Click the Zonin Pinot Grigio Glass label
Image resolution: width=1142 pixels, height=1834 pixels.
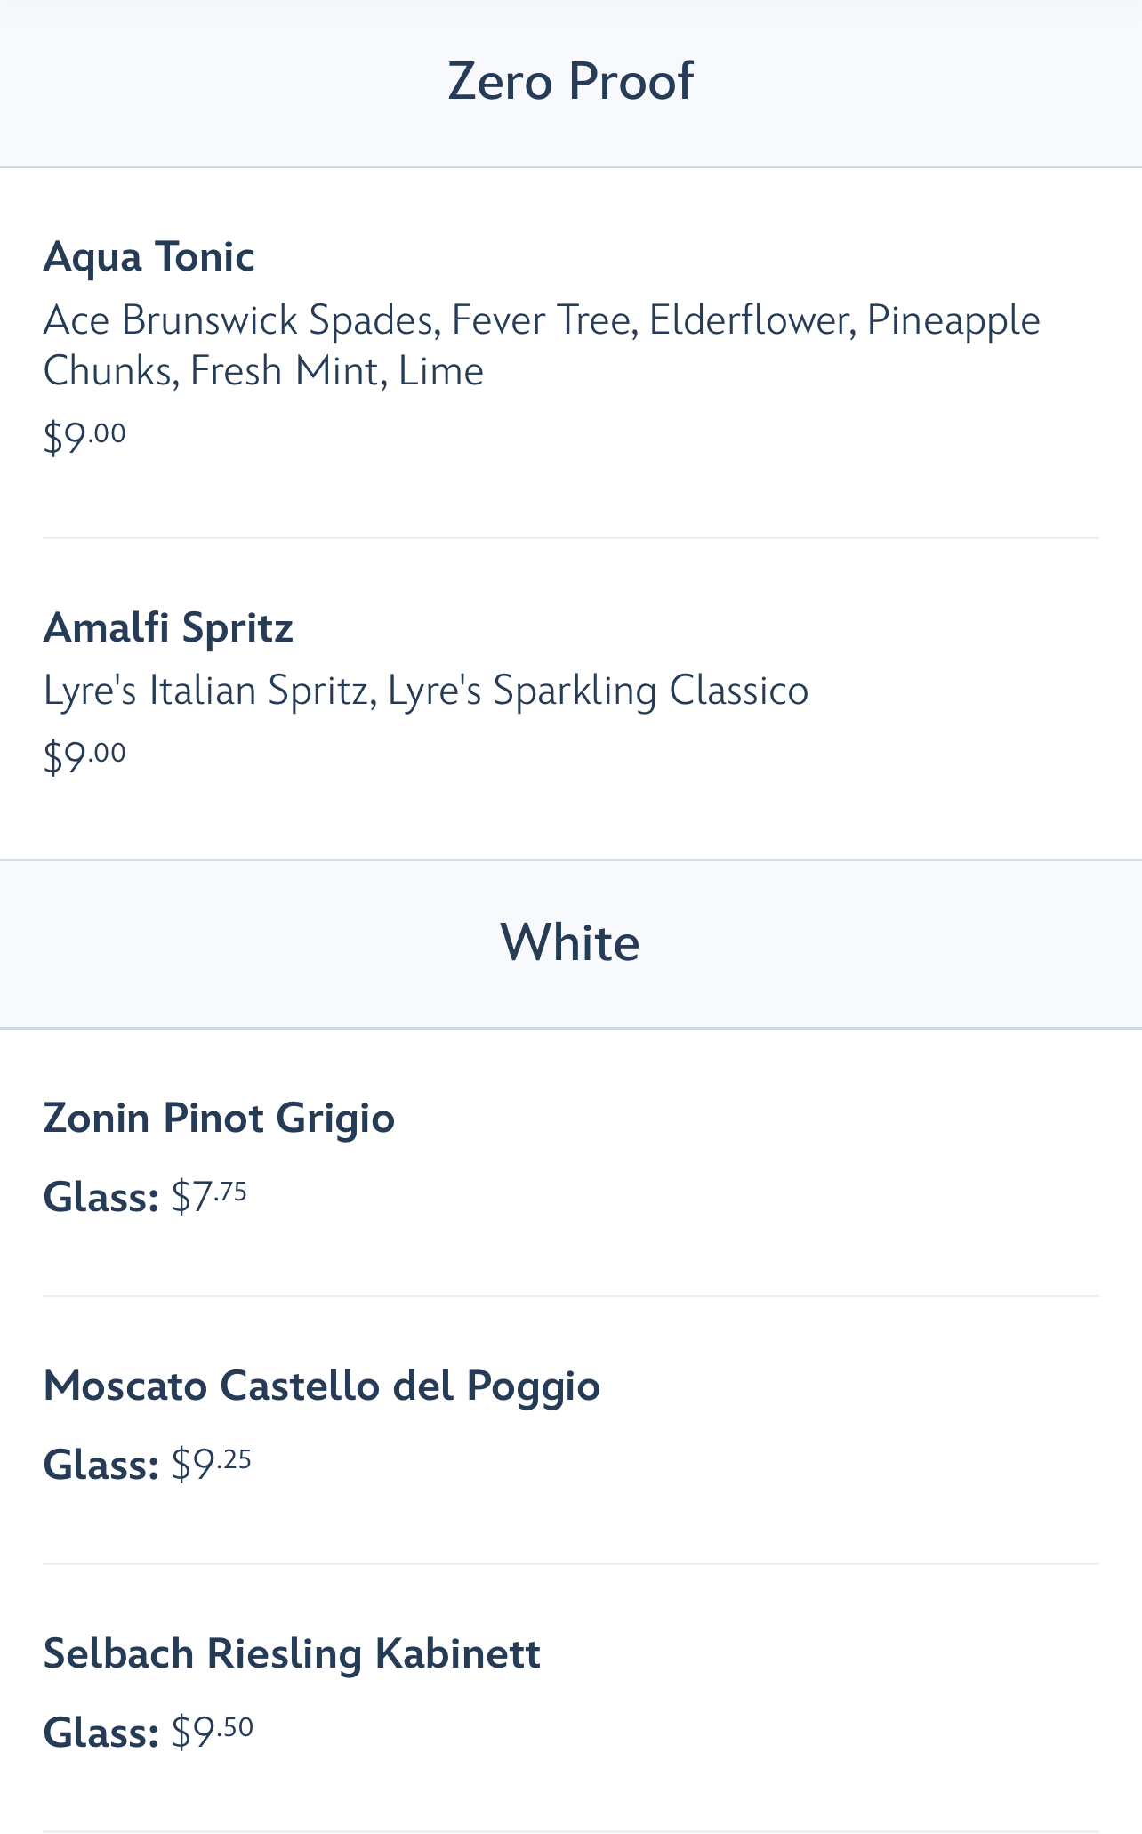101,1197
